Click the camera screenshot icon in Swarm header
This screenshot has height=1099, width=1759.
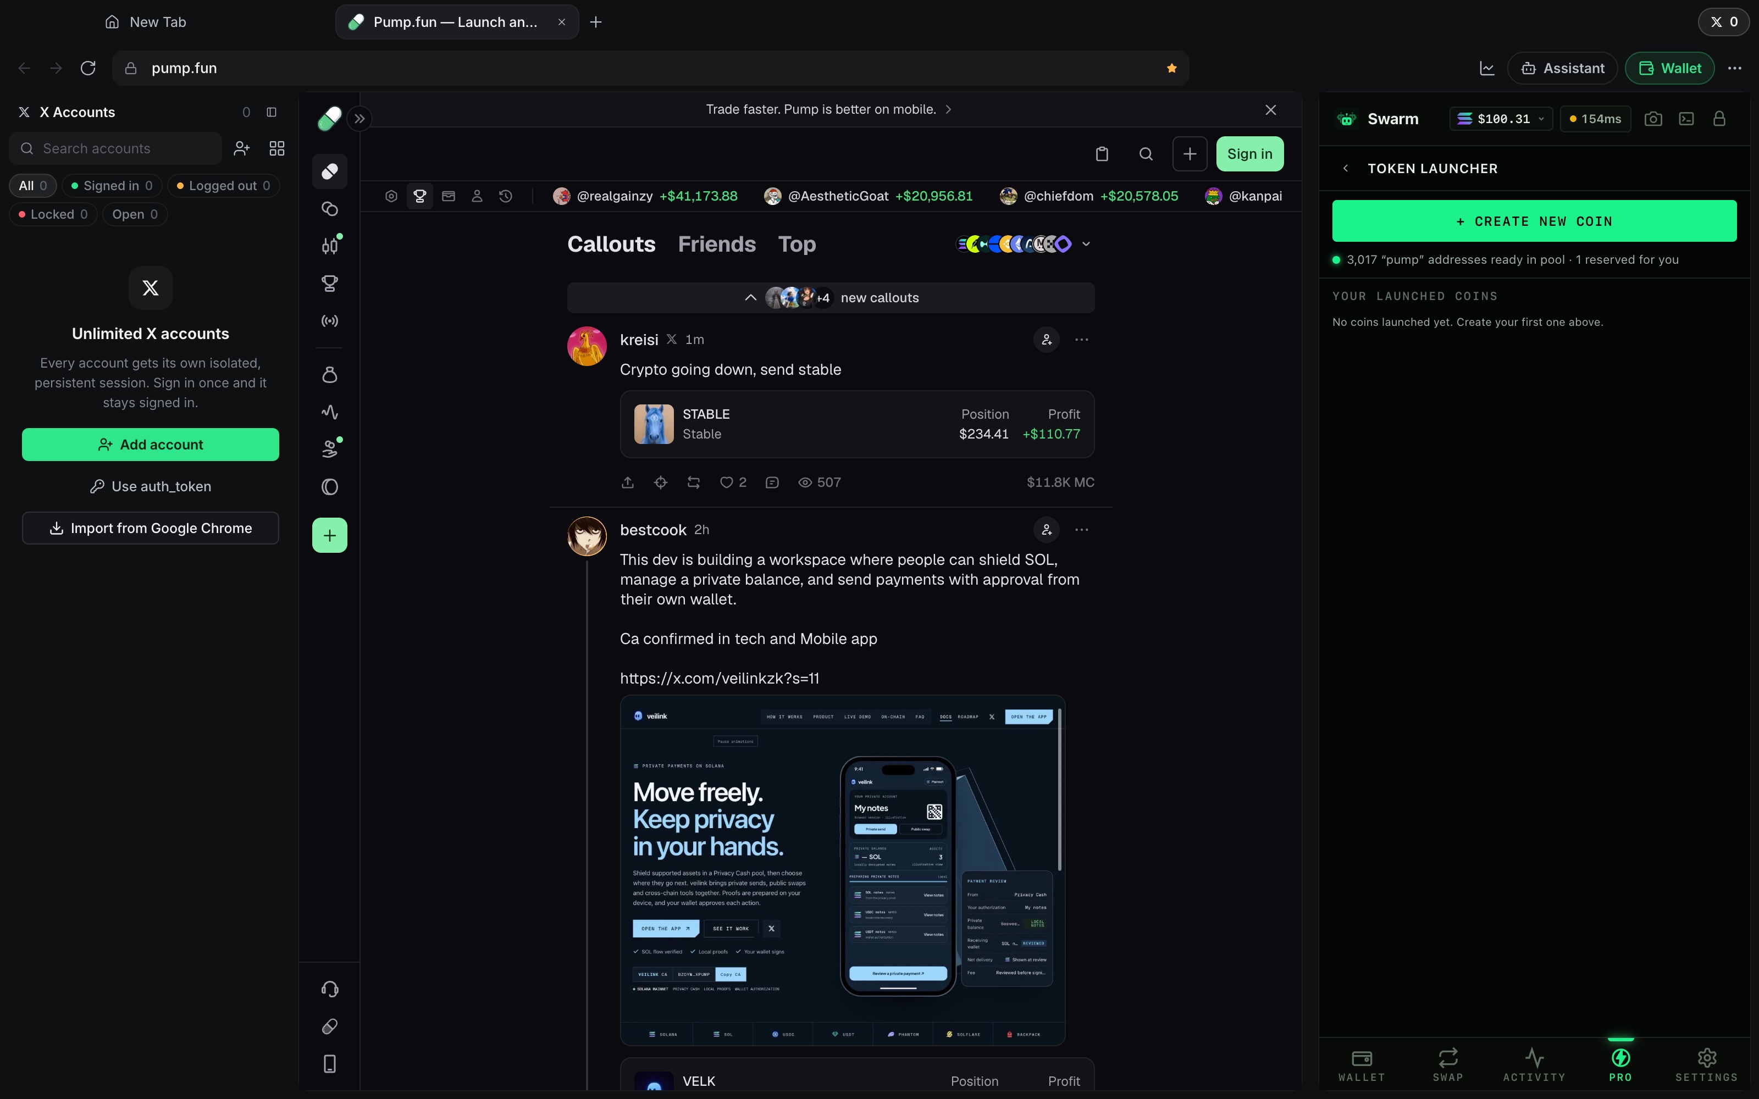click(x=1653, y=119)
